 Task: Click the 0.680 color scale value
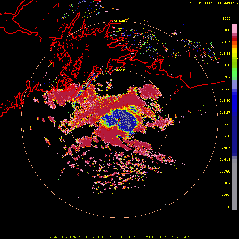(225, 101)
